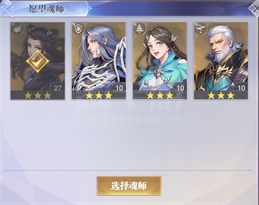Click the three stars under the armored card
The width and height of the screenshot is (259, 205).
coord(99,95)
